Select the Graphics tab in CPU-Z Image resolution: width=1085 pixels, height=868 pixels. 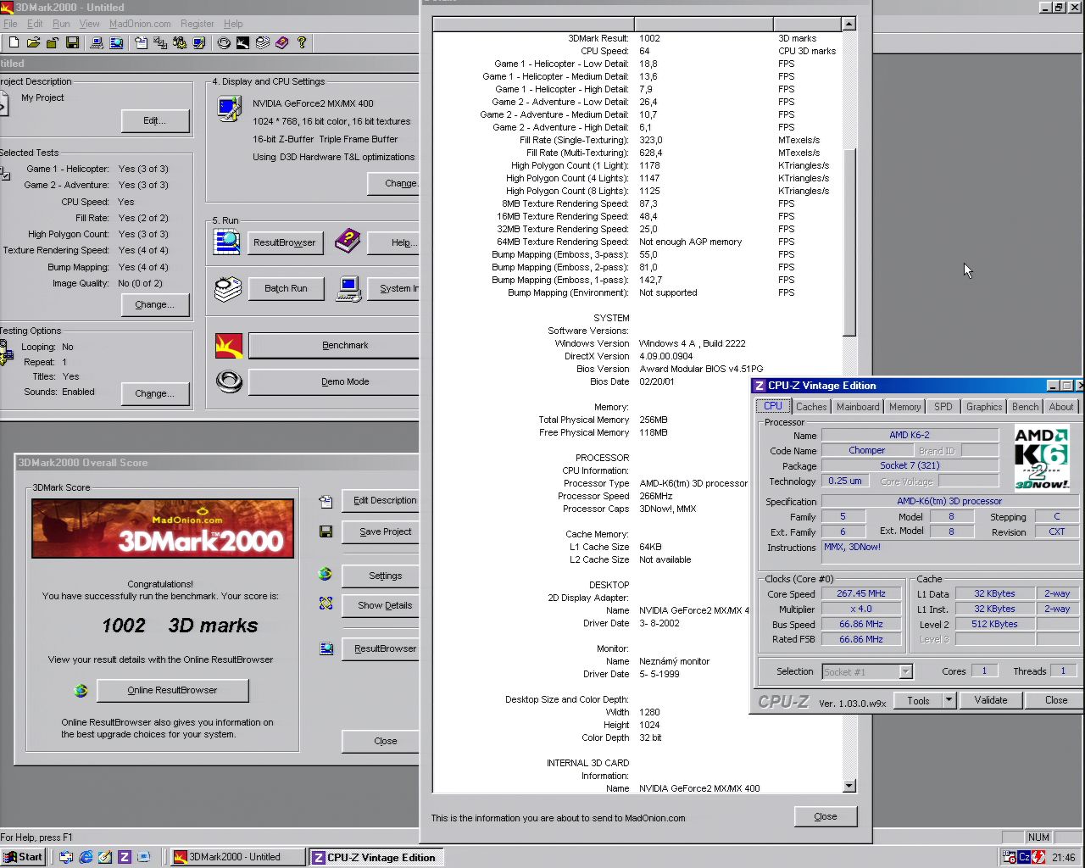tap(984, 407)
